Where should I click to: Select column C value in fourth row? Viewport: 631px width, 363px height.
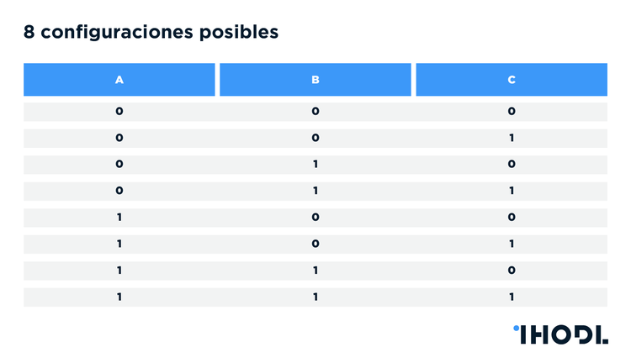512,191
